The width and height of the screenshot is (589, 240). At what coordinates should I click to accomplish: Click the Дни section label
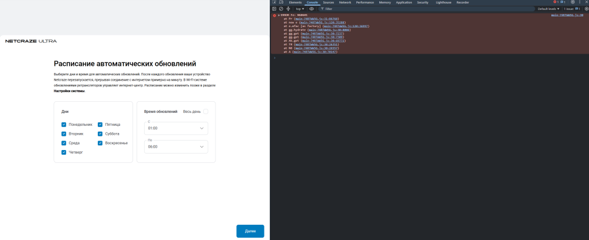[x=65, y=111]
